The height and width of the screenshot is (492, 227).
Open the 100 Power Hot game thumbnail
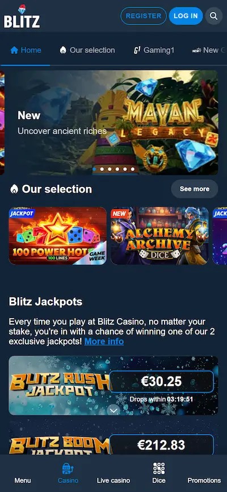tap(58, 236)
